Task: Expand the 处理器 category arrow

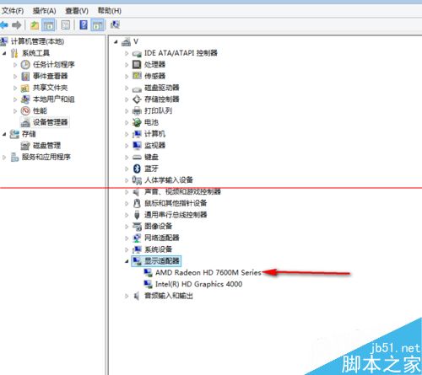Action: click(x=127, y=65)
